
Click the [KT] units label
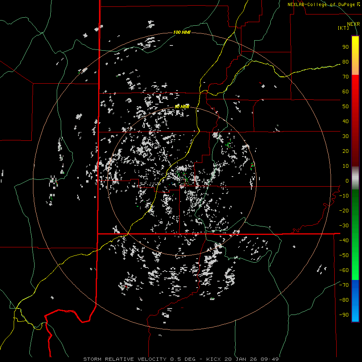343,28
